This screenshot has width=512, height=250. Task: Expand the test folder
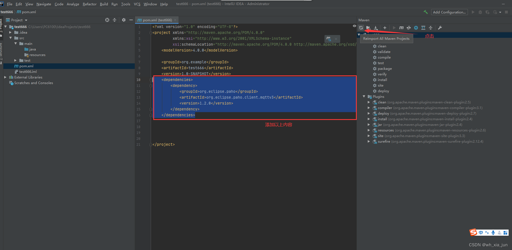click(x=15, y=61)
